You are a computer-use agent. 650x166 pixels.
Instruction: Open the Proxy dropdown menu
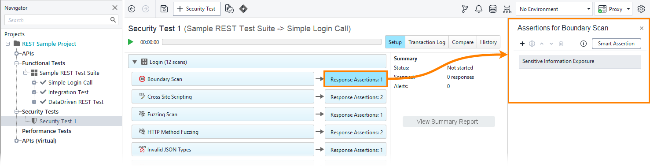tap(613, 9)
